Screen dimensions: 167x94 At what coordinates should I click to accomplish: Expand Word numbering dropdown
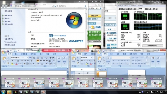(x=44, y=58)
